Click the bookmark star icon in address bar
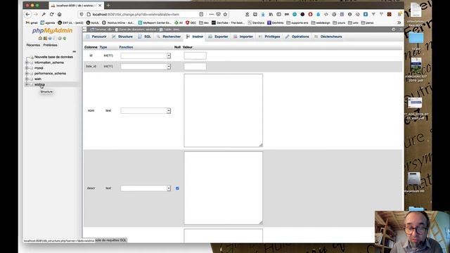 [x=225, y=14]
